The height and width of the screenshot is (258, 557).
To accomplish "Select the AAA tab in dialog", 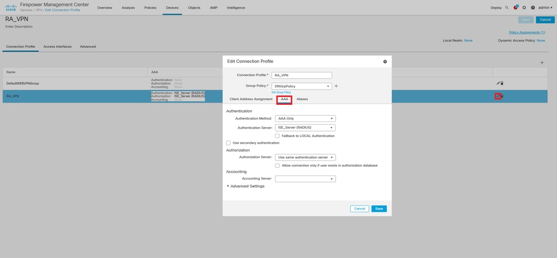I will coord(284,99).
